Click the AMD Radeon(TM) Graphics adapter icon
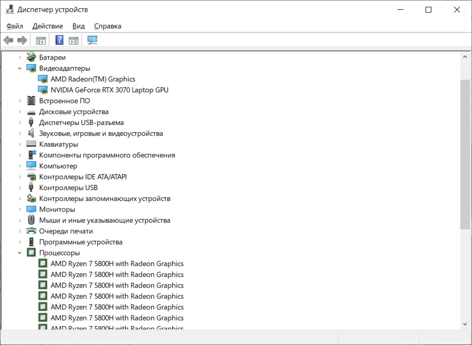The height and width of the screenshot is (345, 472). coord(43,79)
